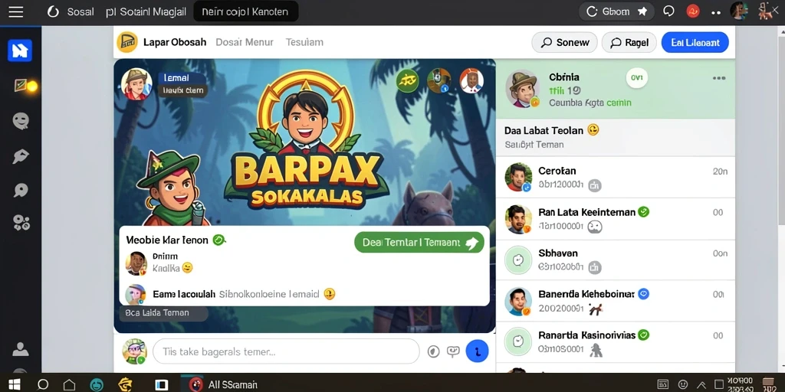785x392 pixels.
Task: Click the Cbinia profile avatar
Action: click(522, 89)
